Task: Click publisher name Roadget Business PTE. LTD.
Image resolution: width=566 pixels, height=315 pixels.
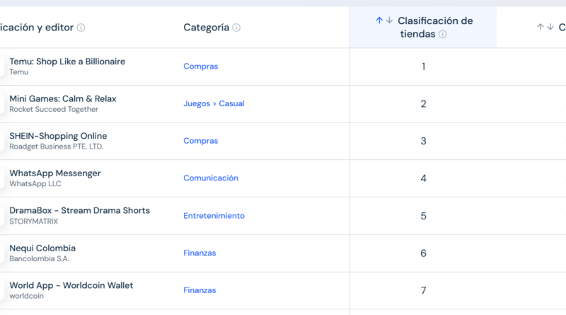Action: click(x=56, y=147)
